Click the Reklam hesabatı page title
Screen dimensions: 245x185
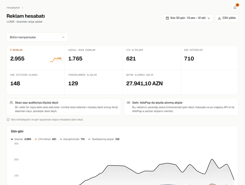(26, 16)
